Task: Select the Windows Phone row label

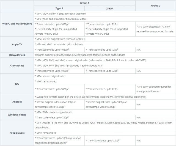Action: 17,115
